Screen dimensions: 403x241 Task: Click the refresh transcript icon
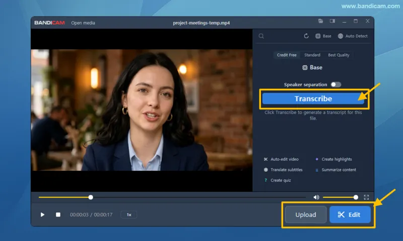(306, 36)
